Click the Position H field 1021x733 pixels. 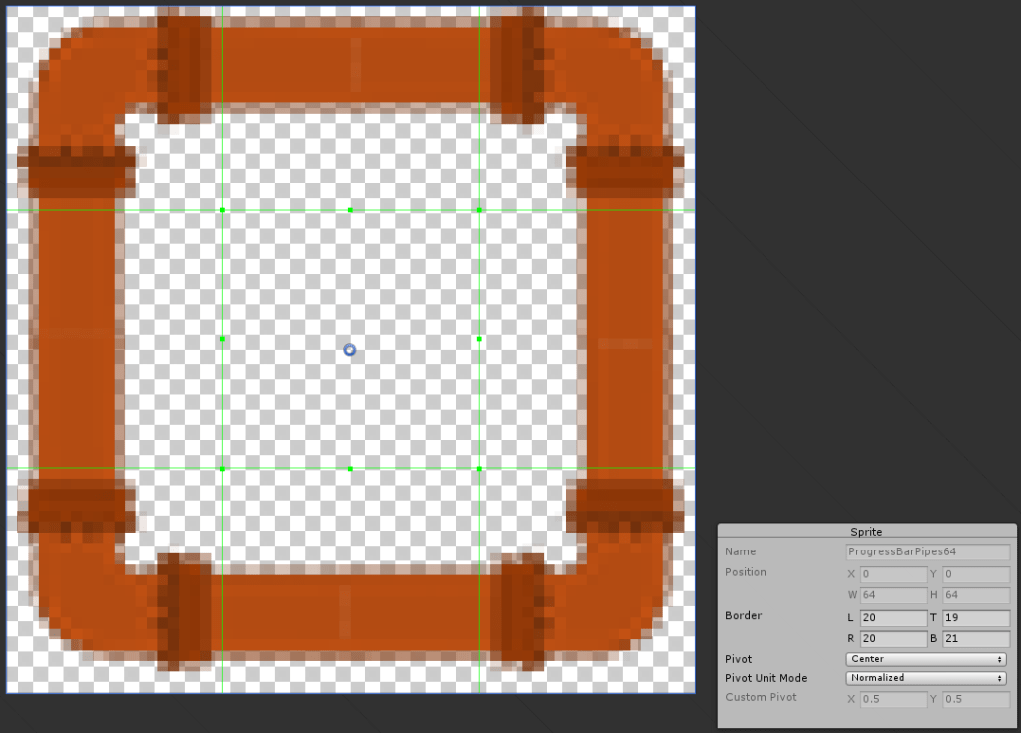975,595
